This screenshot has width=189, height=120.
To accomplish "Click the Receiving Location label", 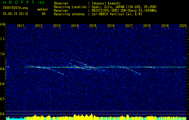I will point(70,7).
